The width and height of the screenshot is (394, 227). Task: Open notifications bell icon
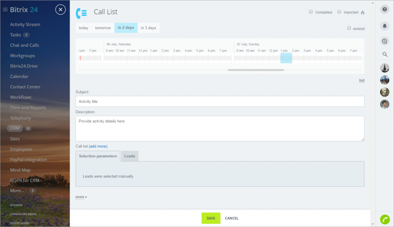[x=384, y=26]
